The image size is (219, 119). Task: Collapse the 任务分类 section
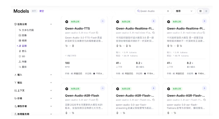coord(51,24)
